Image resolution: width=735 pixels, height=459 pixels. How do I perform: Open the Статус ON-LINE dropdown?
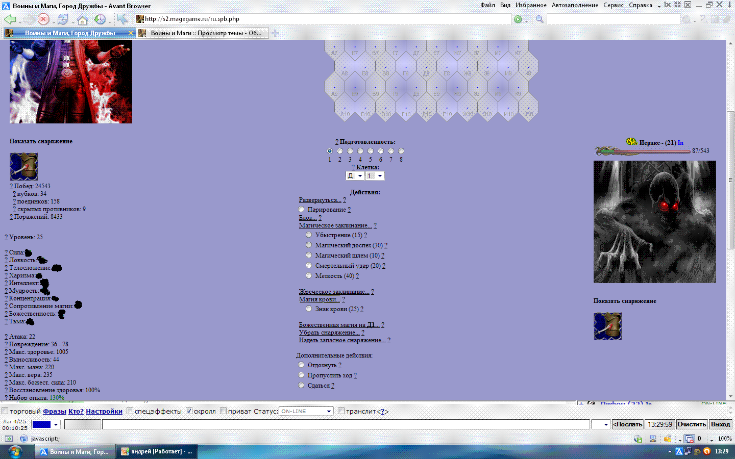(x=306, y=411)
